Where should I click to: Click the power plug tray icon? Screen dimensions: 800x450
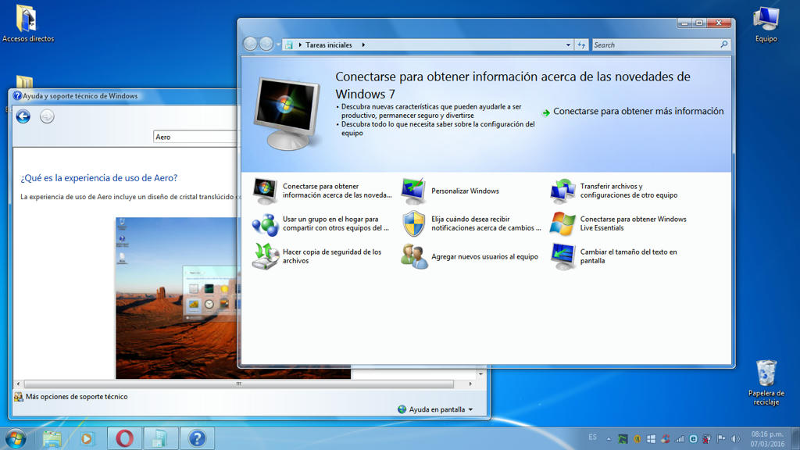click(707, 438)
